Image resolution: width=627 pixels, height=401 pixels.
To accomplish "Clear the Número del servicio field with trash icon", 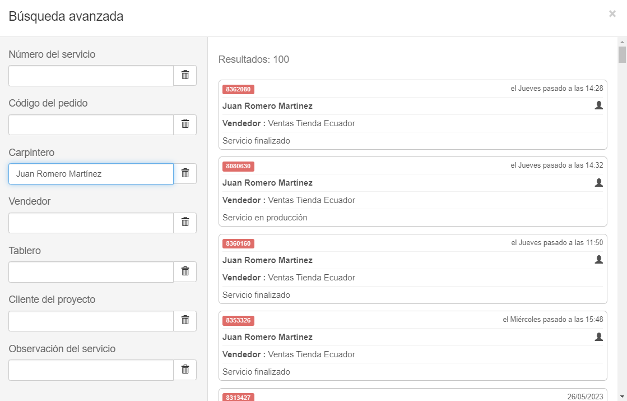I will (185, 75).
